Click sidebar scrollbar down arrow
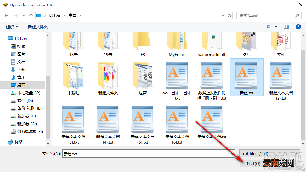 [48, 143]
